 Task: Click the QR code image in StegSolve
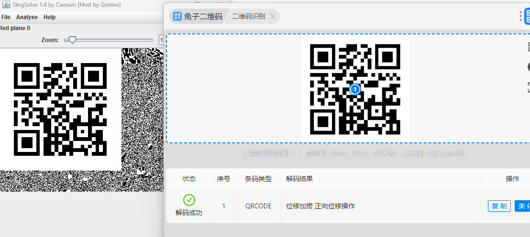(x=60, y=109)
